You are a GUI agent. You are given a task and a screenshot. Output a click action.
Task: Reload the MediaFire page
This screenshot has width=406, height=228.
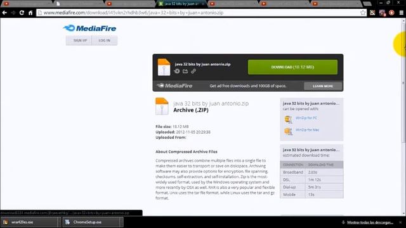[x=22, y=13]
